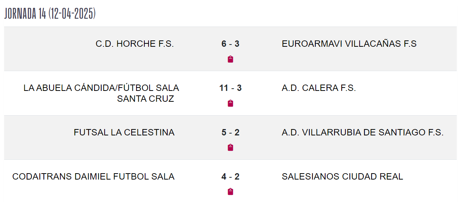Open match report icon under 5 - 2 score
459x202 pixels.
coord(231,147)
